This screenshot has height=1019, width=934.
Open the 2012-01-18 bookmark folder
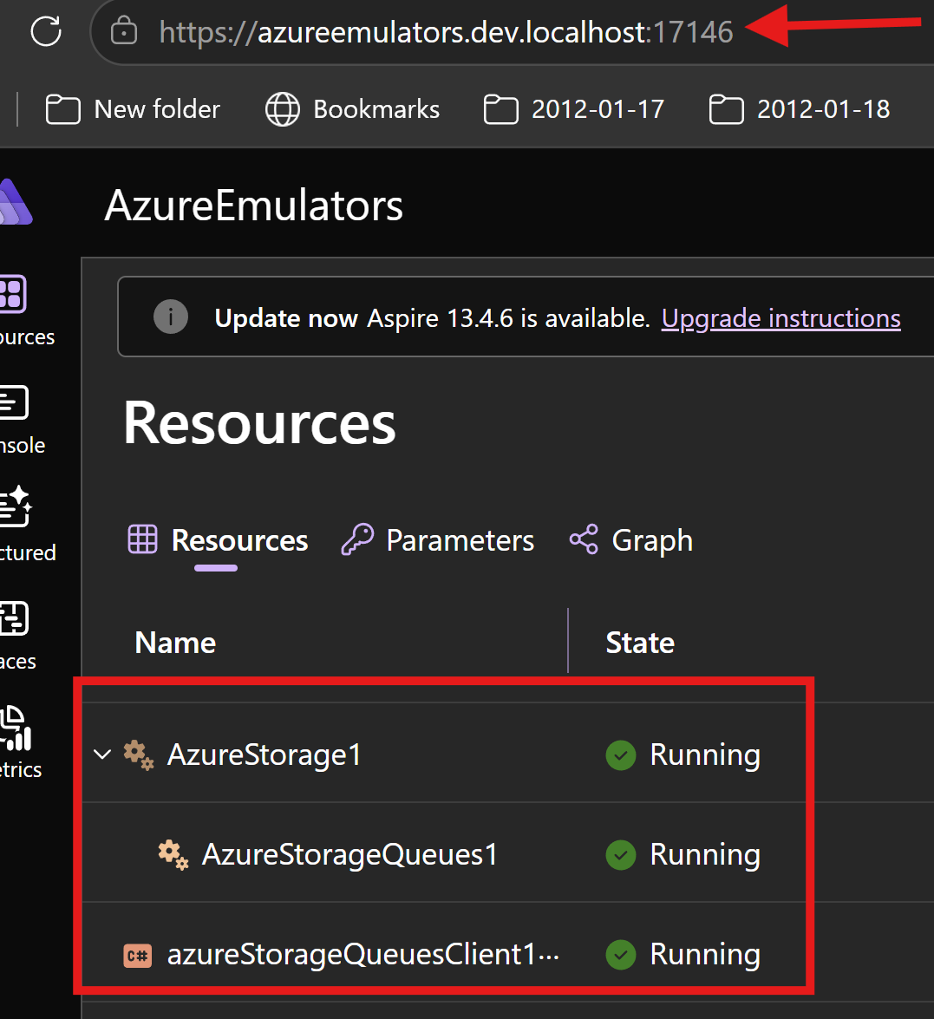tap(800, 109)
